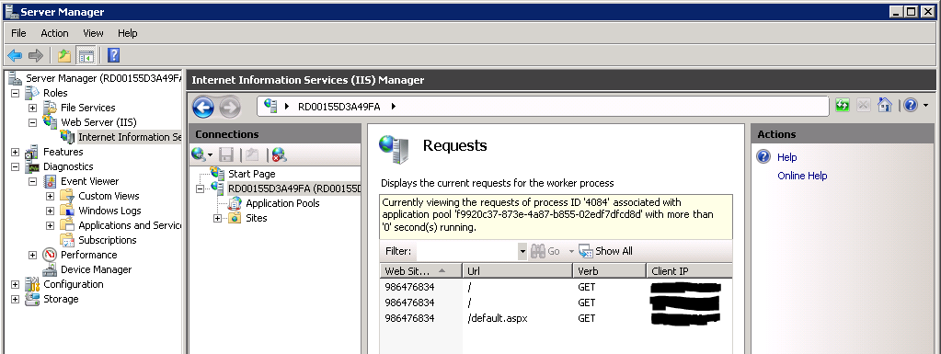Expand the Custom Views node
The image size is (941, 354).
50,196
